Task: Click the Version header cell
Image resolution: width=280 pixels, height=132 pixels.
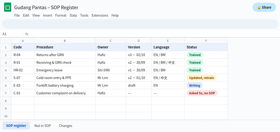Action: 138,47
